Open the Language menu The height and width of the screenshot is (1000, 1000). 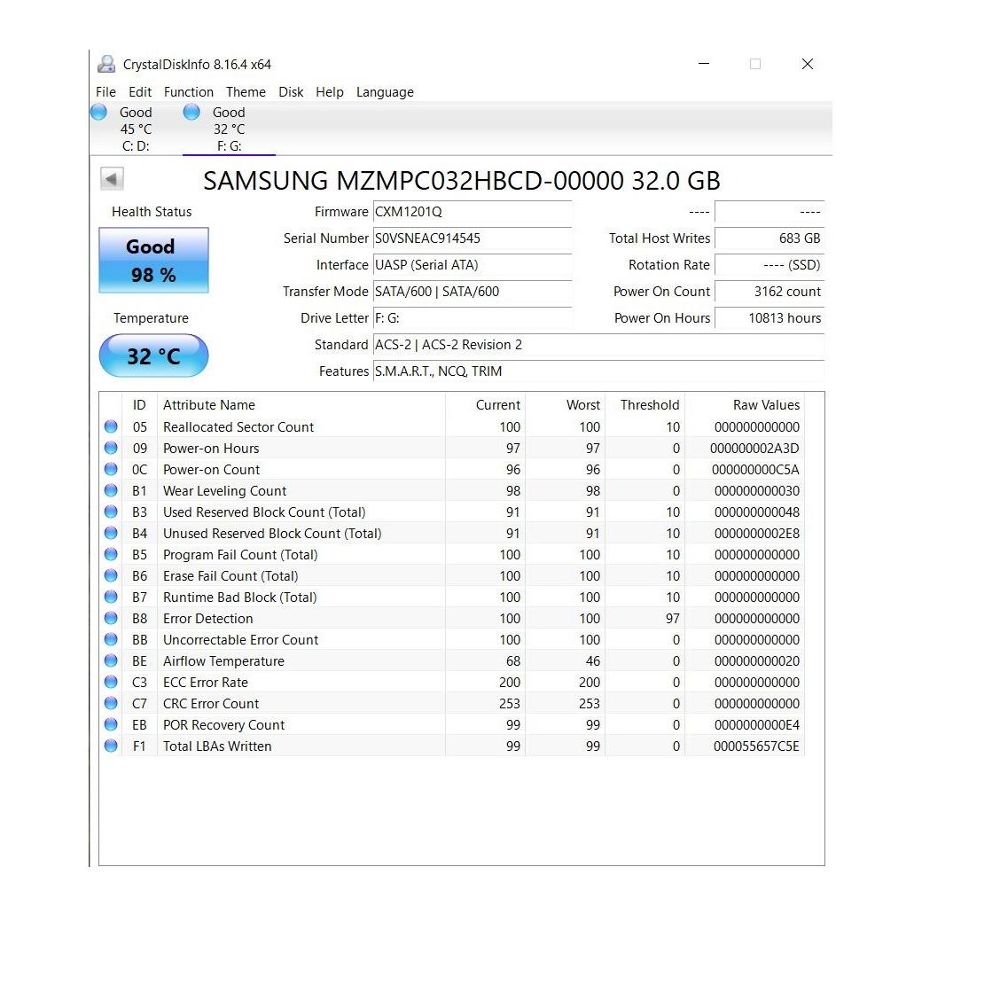click(x=385, y=92)
